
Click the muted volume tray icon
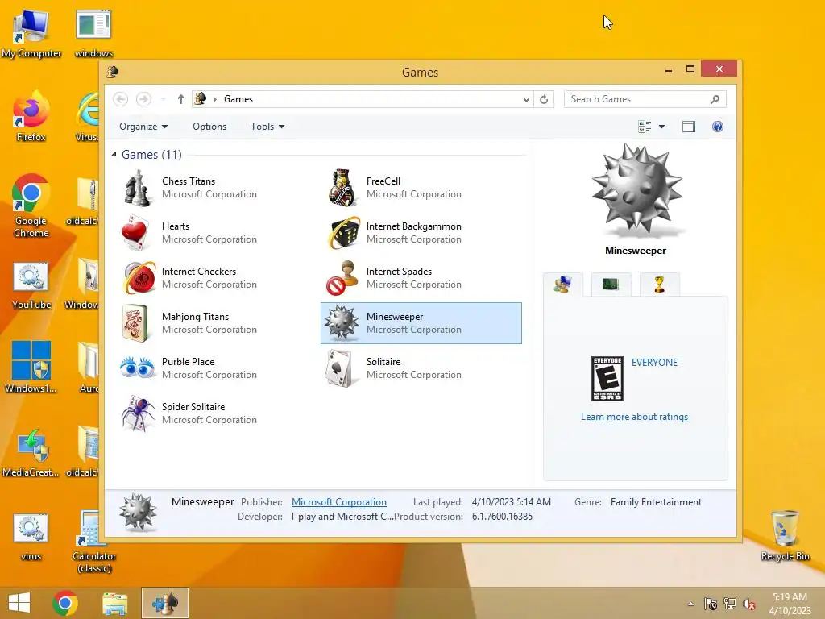coord(749,604)
